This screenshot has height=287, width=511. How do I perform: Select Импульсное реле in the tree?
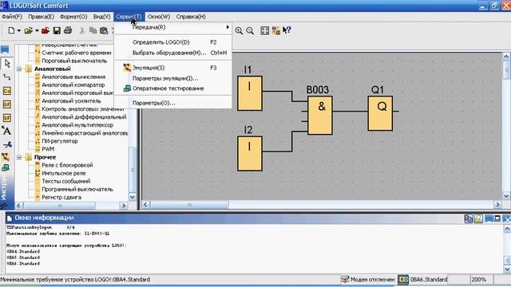coord(64,173)
